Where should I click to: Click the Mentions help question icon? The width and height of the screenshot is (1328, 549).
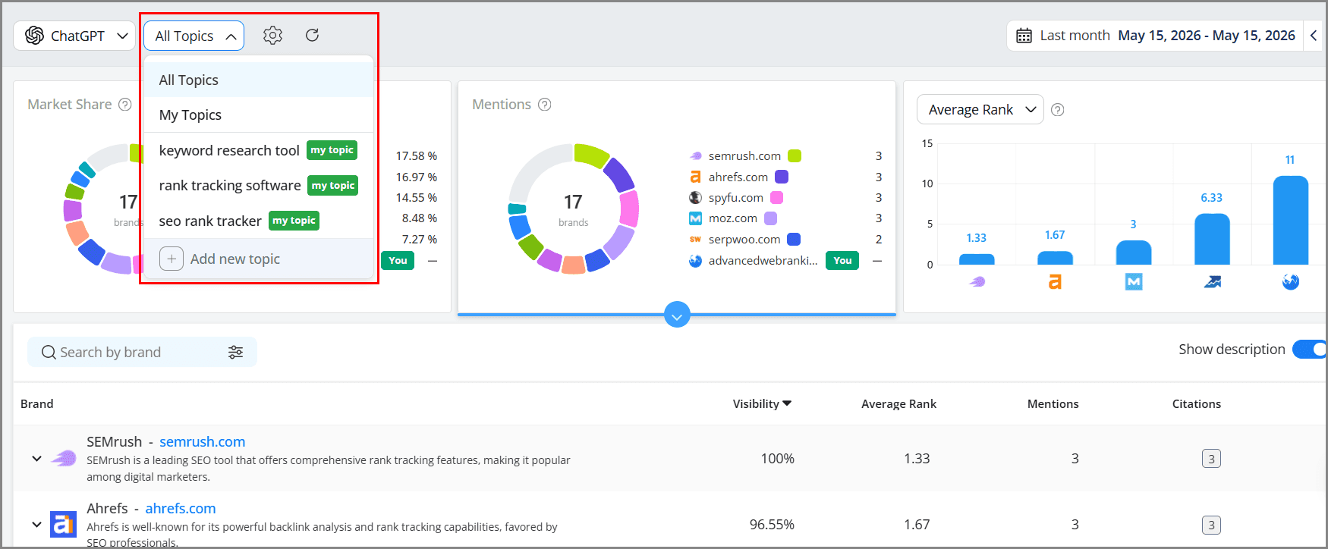[x=544, y=105]
